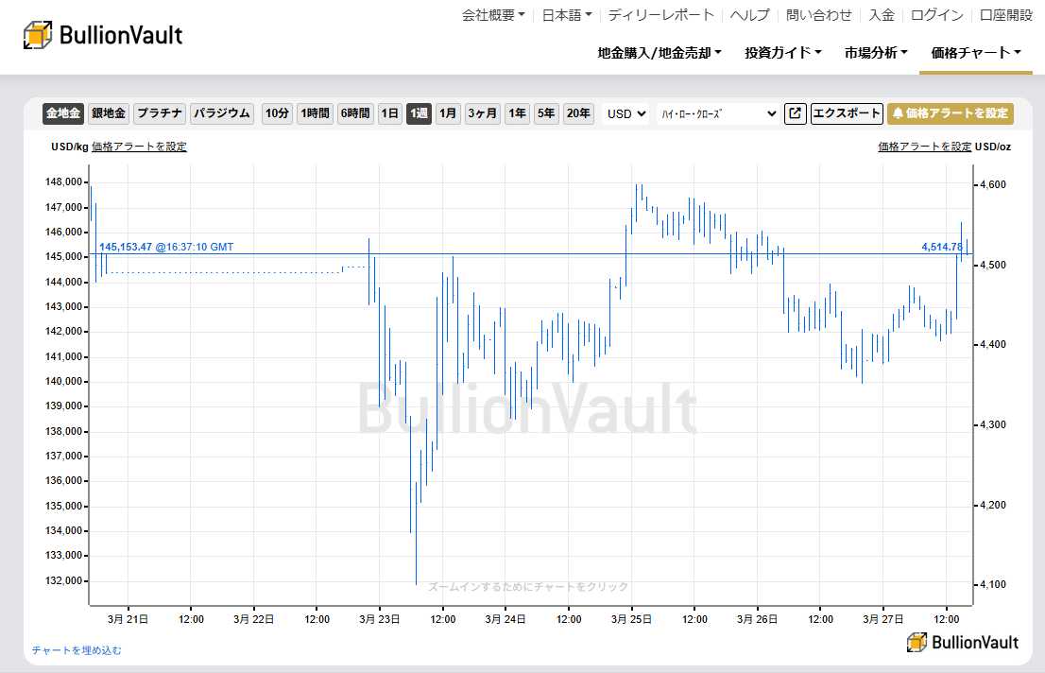Click the BullionVault logo below the chart
This screenshot has width=1045, height=673.
(x=961, y=642)
